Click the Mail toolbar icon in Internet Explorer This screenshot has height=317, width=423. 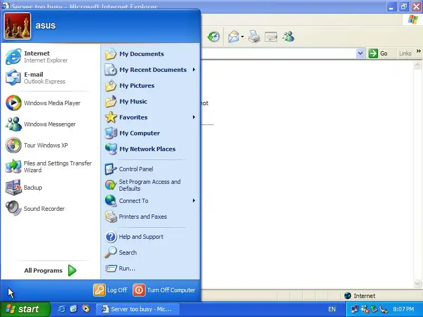(x=233, y=36)
